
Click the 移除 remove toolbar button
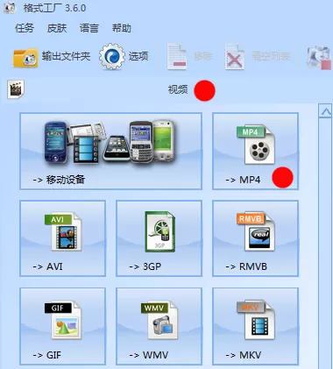click(x=189, y=56)
